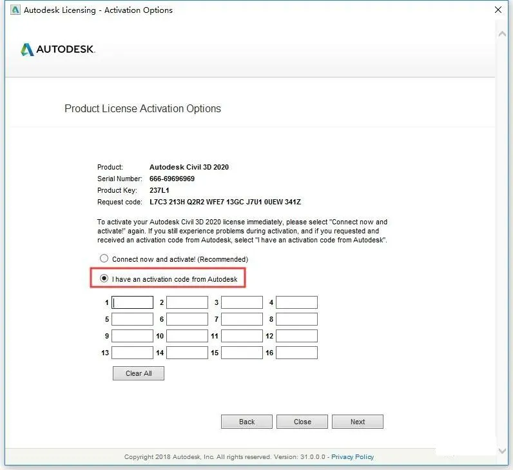Open the Privacy Policy link
The height and width of the screenshot is (470, 513).
[x=353, y=457]
